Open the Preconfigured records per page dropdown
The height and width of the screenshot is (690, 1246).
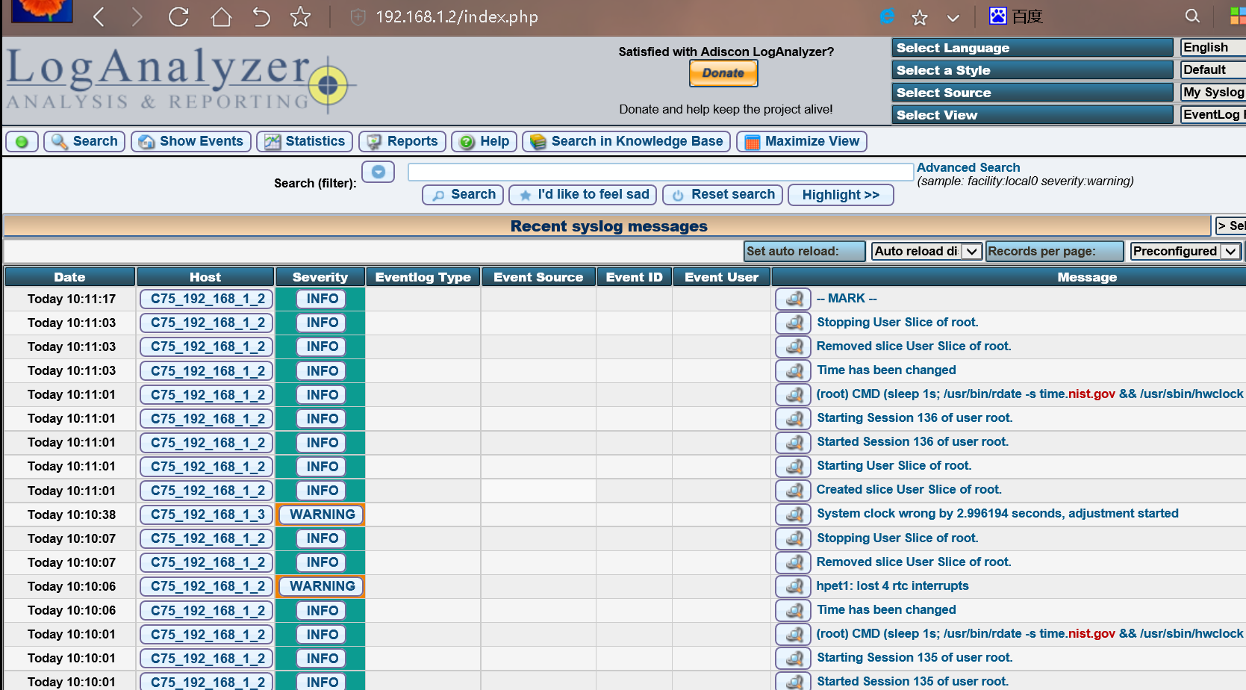(x=1186, y=251)
